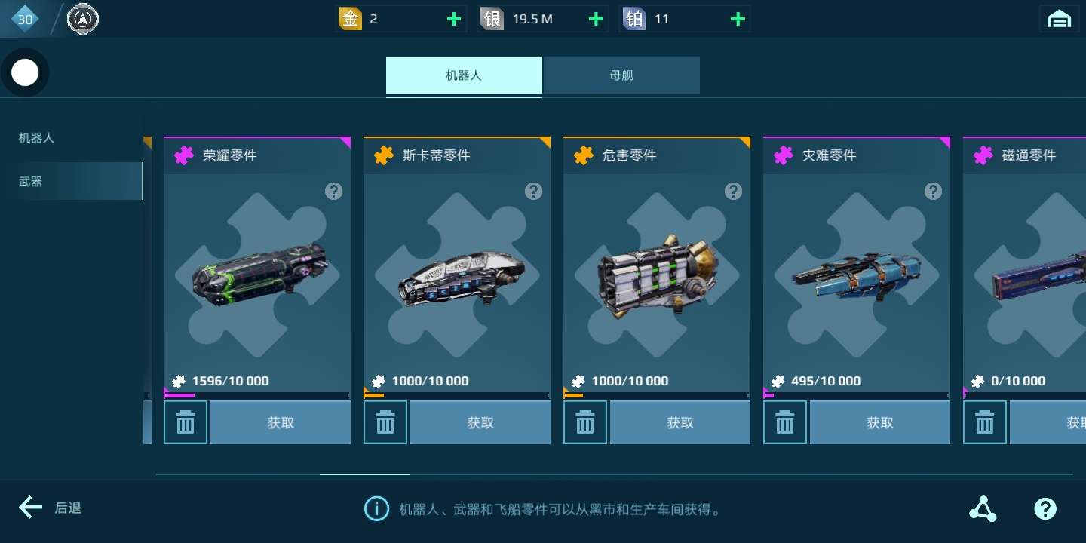Click 获取 button for 荣耀零件
1086x543 pixels.
click(281, 422)
